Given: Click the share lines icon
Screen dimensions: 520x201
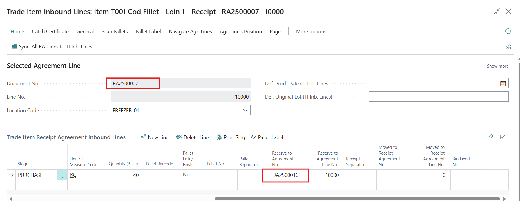Looking at the screenshot, I should [x=490, y=137].
